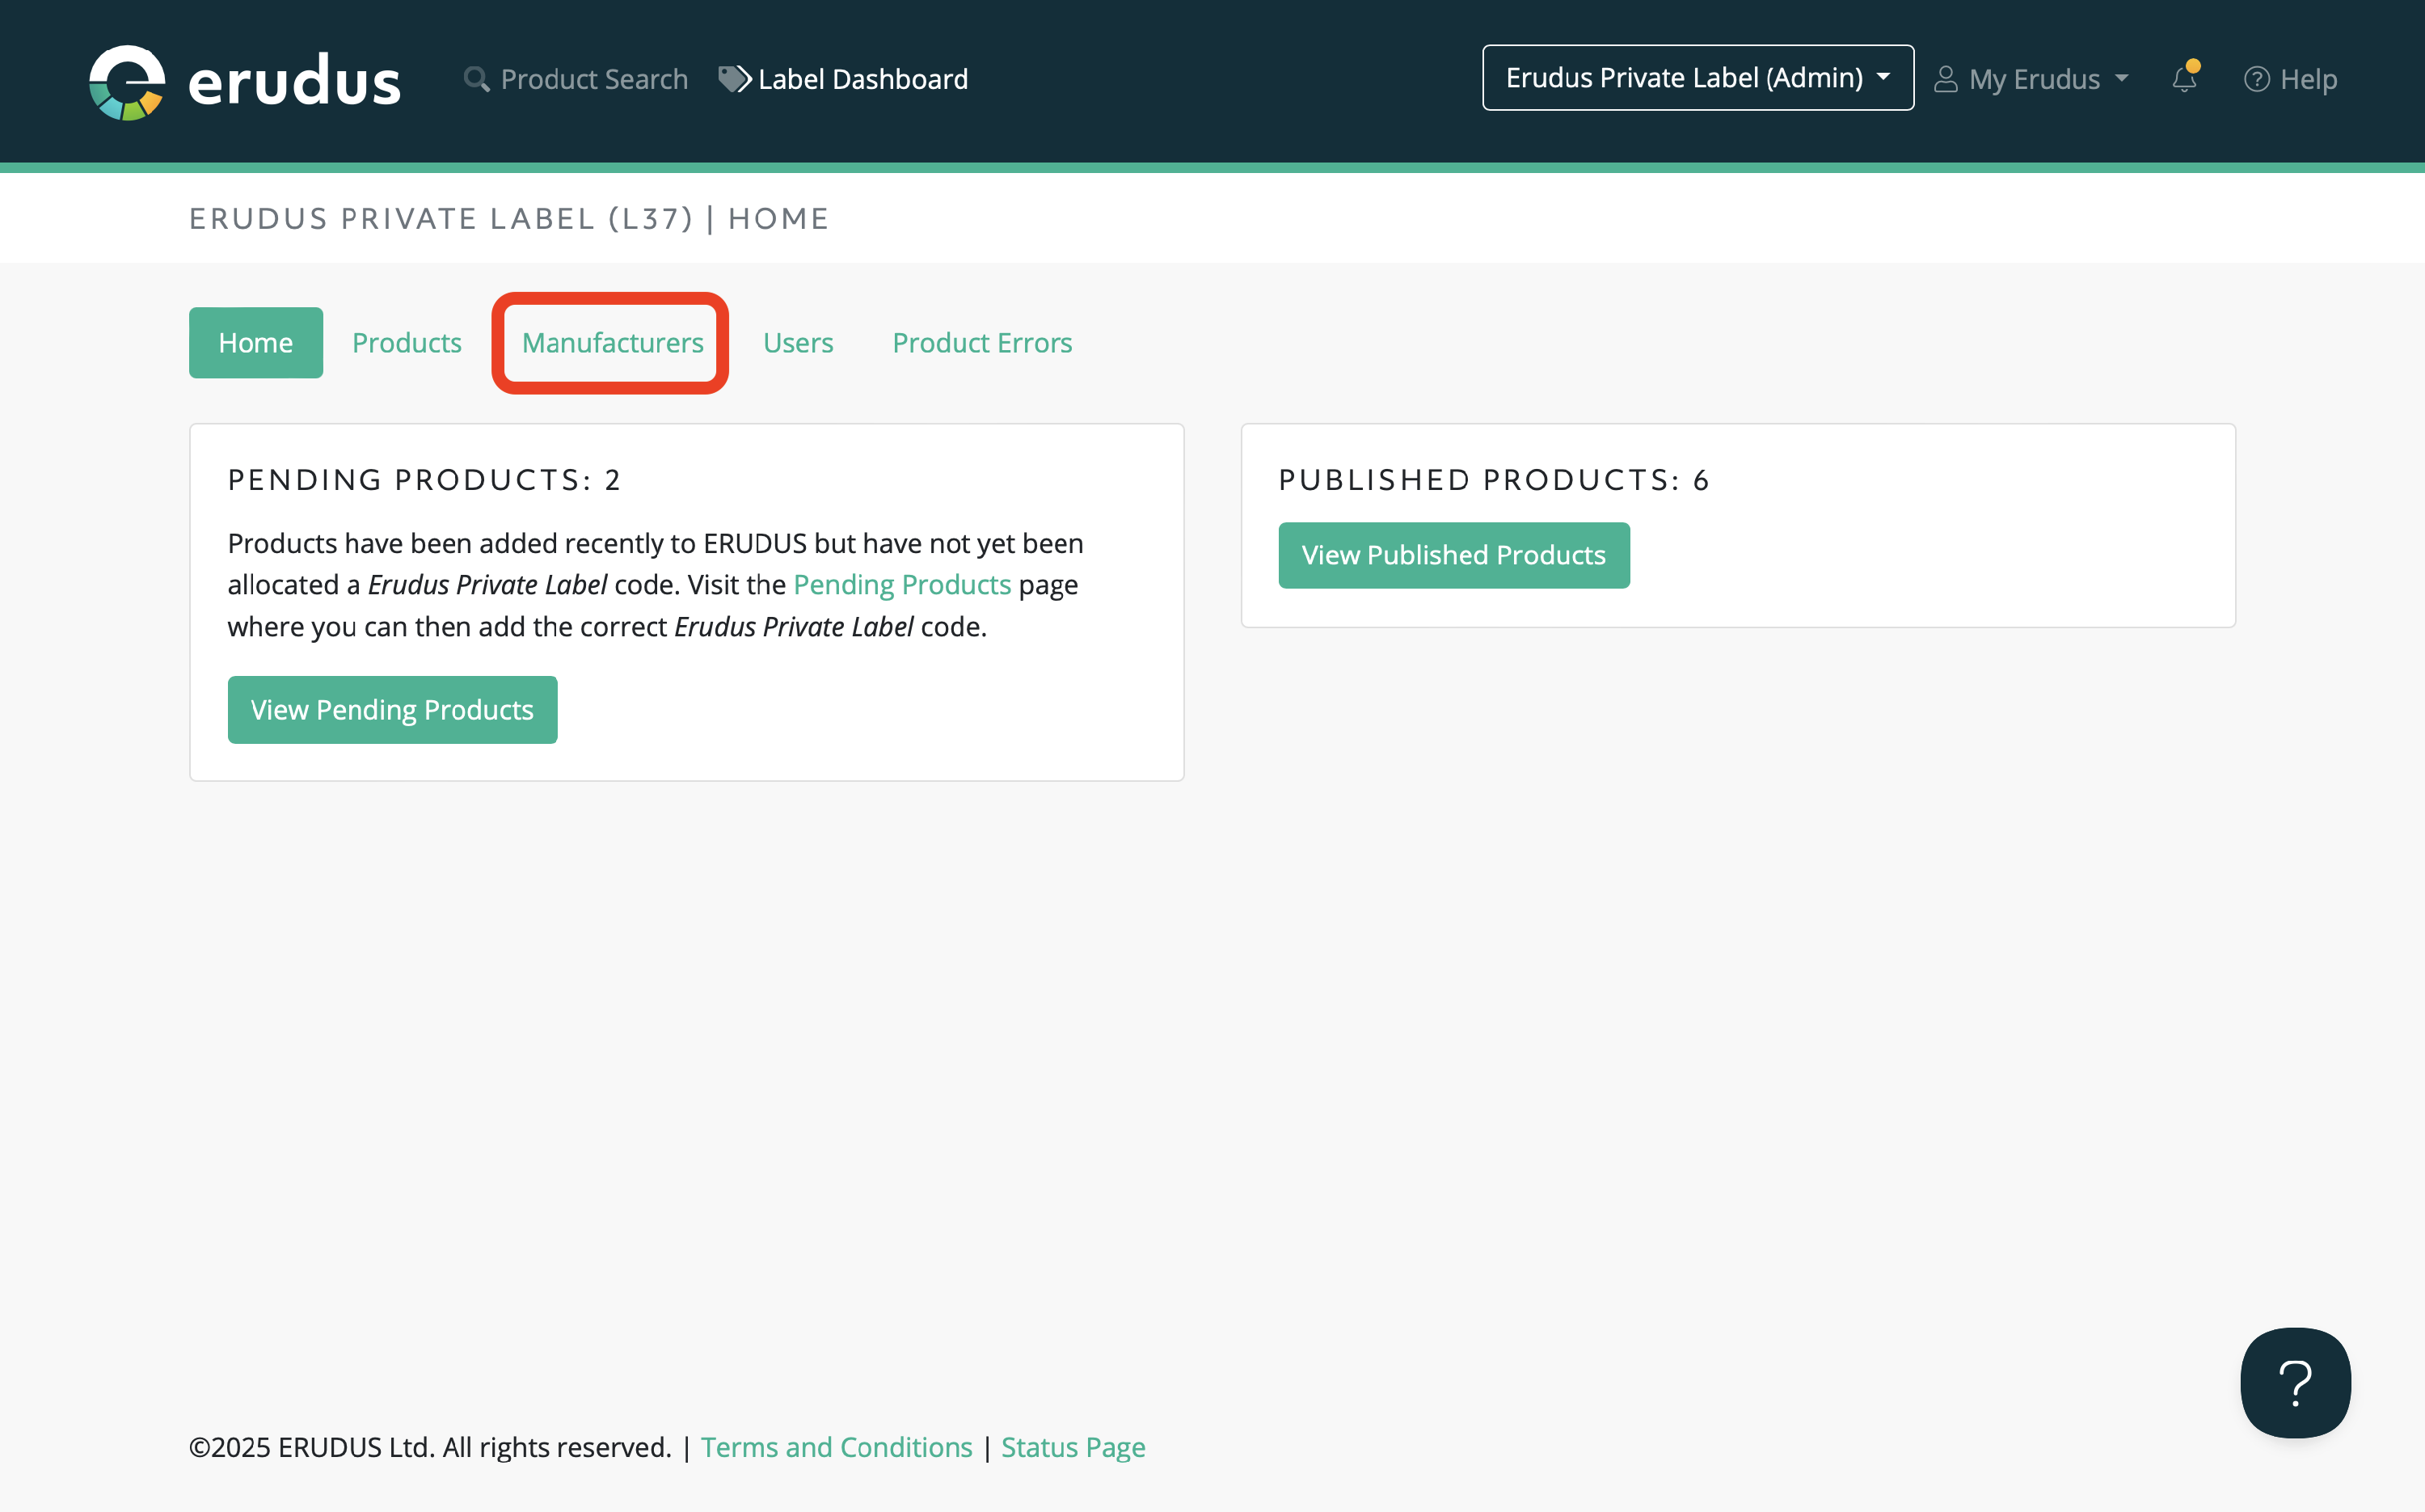Click the Help question mark icon
2425x1512 pixels.
click(x=2256, y=79)
